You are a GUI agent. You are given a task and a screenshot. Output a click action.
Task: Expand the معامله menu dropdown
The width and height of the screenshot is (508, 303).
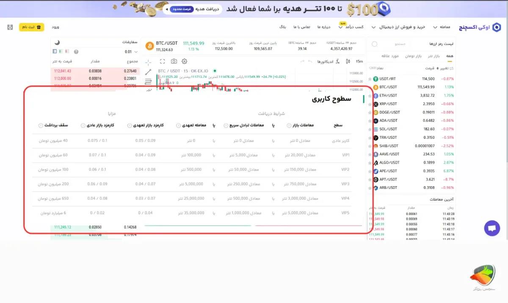(442, 27)
